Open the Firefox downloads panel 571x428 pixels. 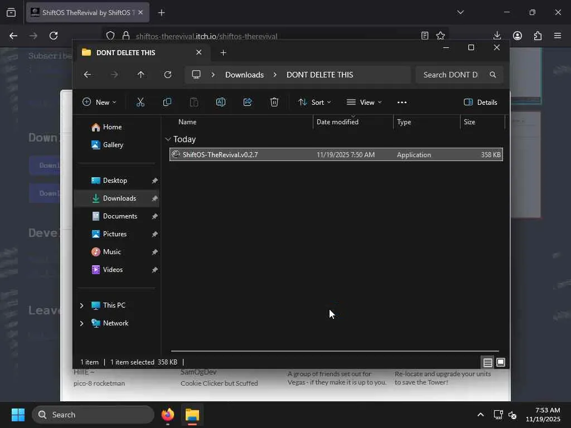click(x=497, y=36)
